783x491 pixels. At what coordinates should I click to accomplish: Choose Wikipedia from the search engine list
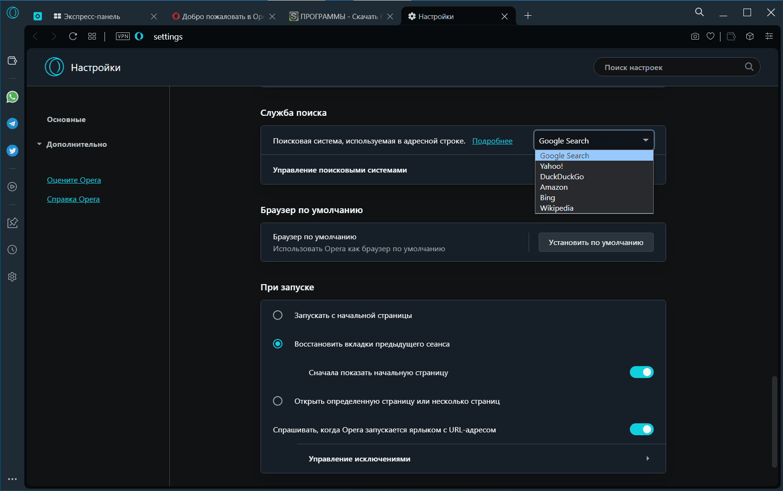(594, 208)
